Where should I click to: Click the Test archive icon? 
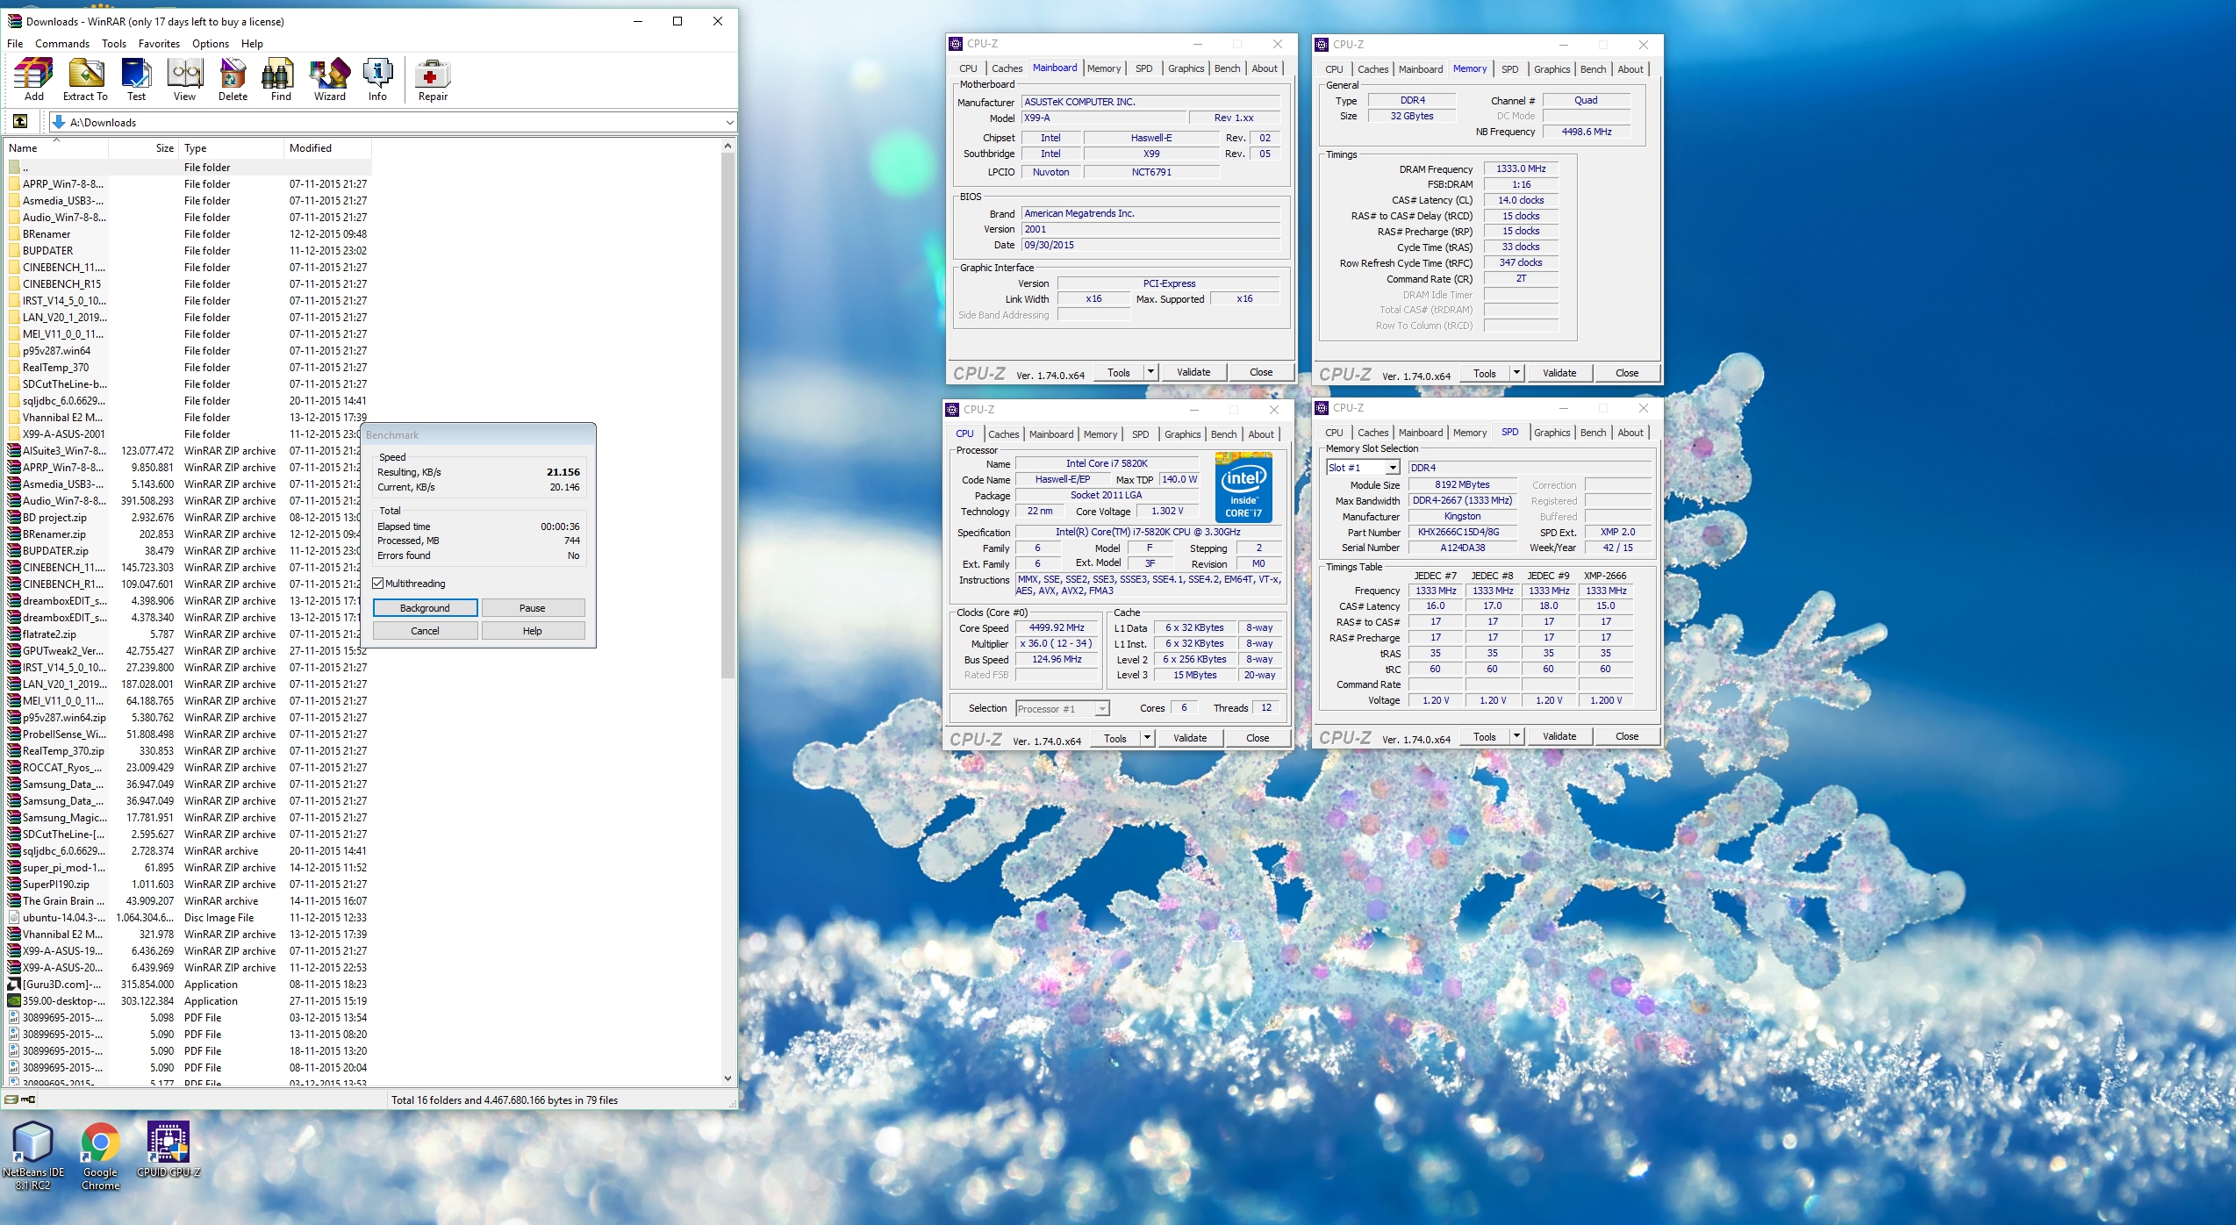136,79
